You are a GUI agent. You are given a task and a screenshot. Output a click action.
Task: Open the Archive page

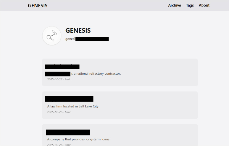coord(175,5)
